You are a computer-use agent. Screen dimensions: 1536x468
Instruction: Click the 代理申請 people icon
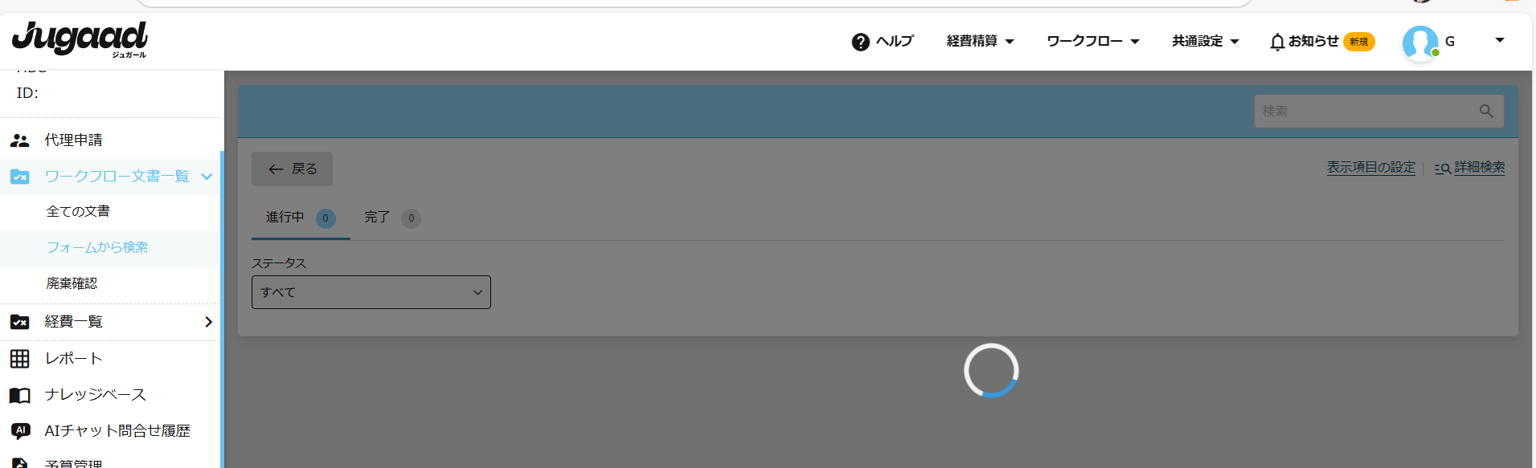[20, 140]
